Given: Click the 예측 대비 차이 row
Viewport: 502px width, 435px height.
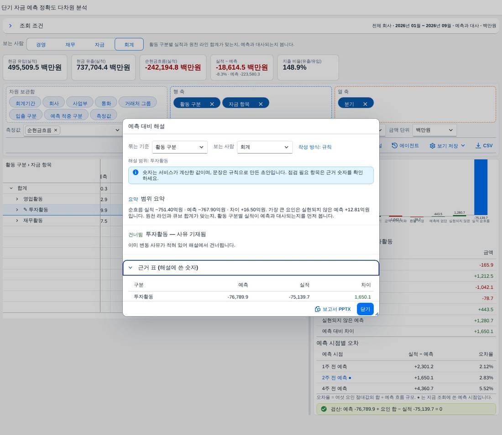Looking at the screenshot, I should (x=407, y=332).
